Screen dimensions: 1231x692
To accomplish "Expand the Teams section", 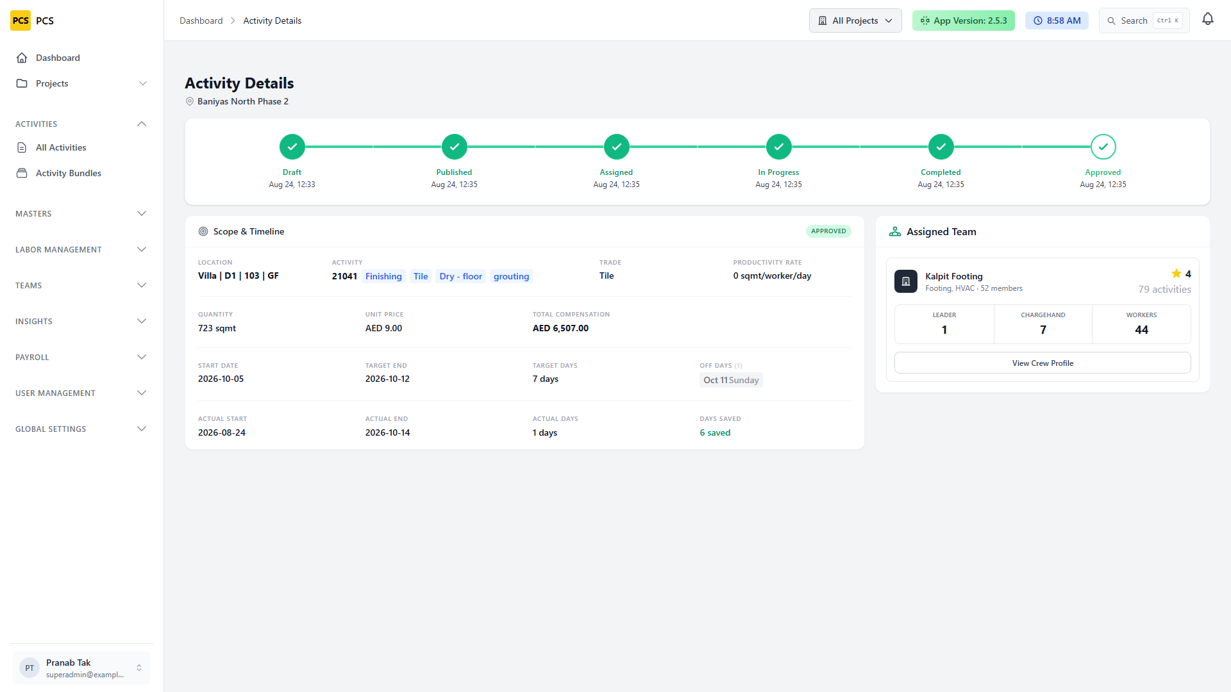I will [81, 285].
